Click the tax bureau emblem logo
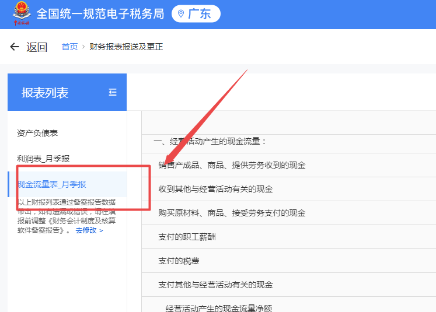436x312 pixels. point(21,14)
